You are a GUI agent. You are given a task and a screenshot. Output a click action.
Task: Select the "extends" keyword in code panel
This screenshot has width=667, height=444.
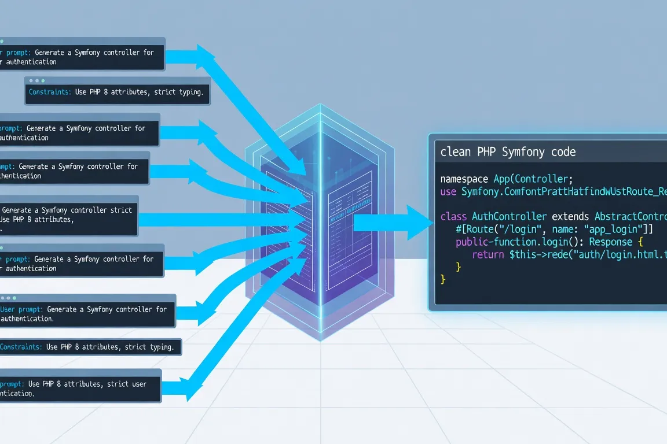pyautogui.click(x=570, y=216)
